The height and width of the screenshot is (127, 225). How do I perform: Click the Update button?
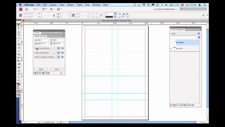click(41, 69)
